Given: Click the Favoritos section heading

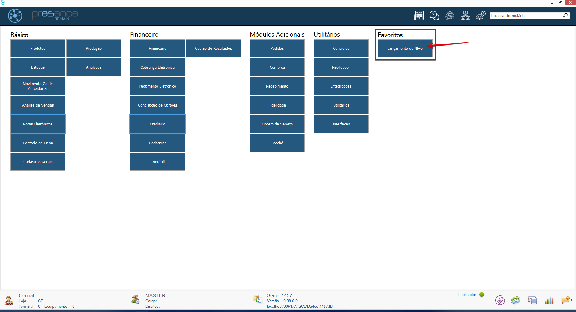Looking at the screenshot, I should click(390, 35).
